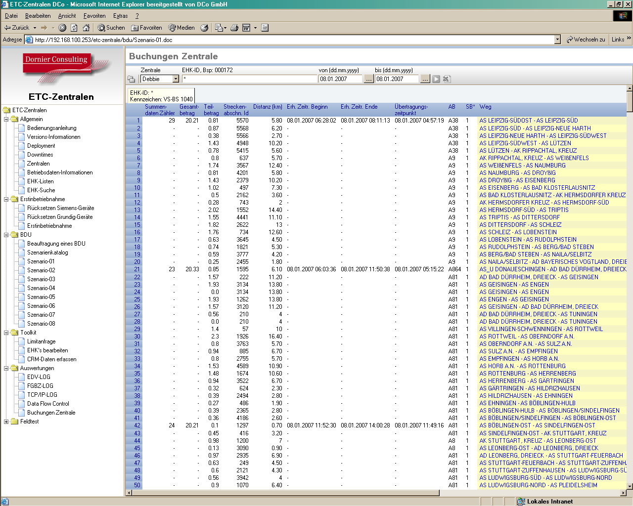This screenshot has height=506, width=633.
Task: Click the Home page icon
Action: point(86,28)
